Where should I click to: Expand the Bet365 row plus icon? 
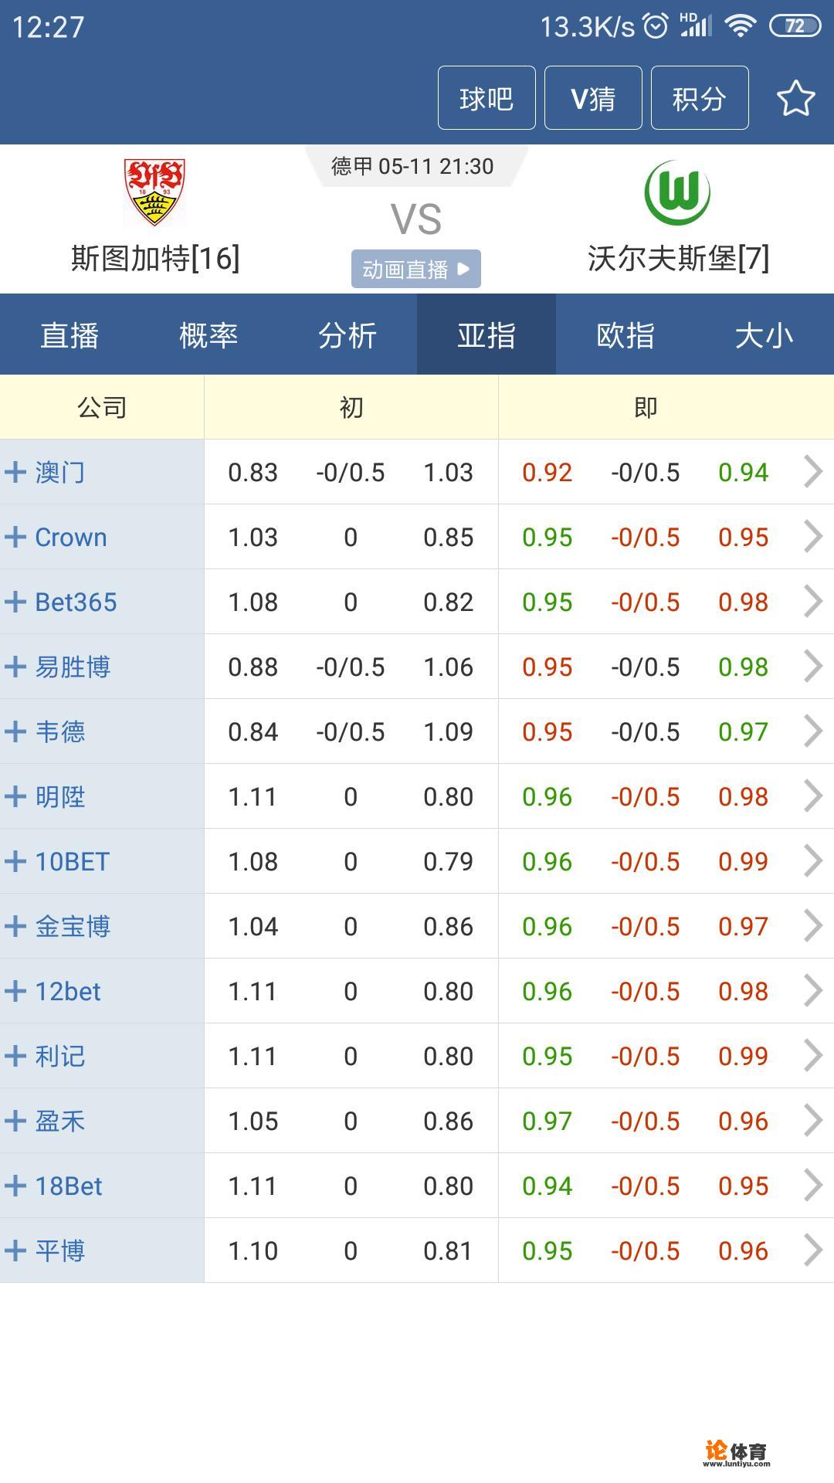15,602
